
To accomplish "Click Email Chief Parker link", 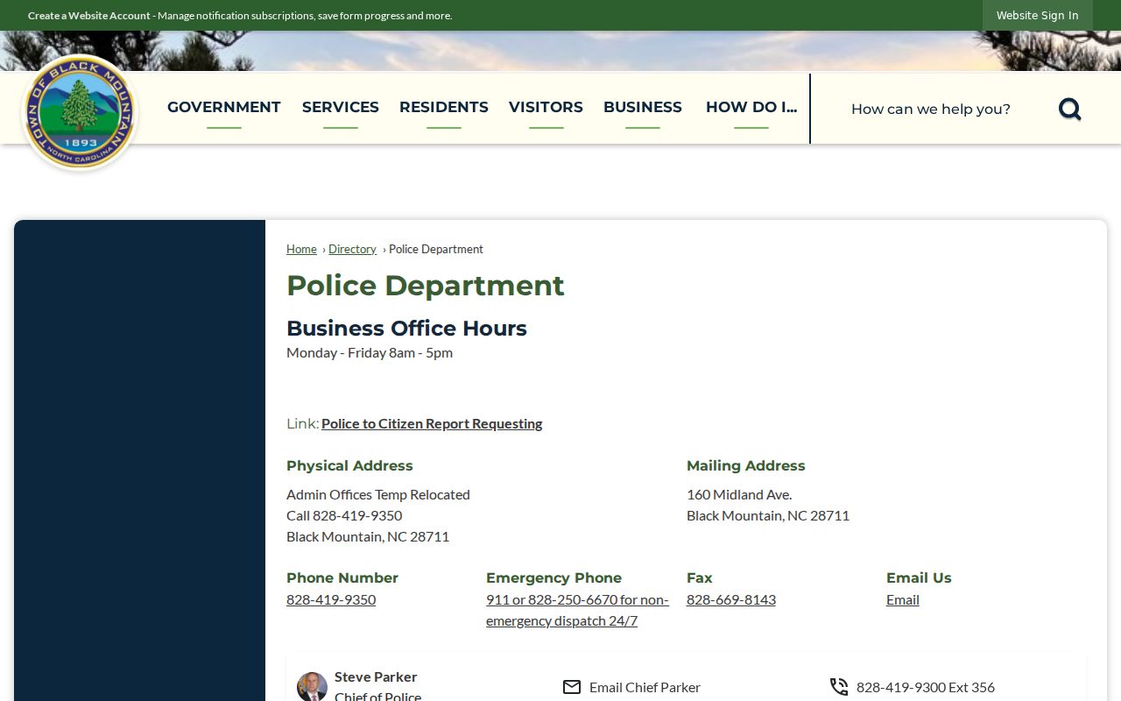I will click(x=645, y=688).
